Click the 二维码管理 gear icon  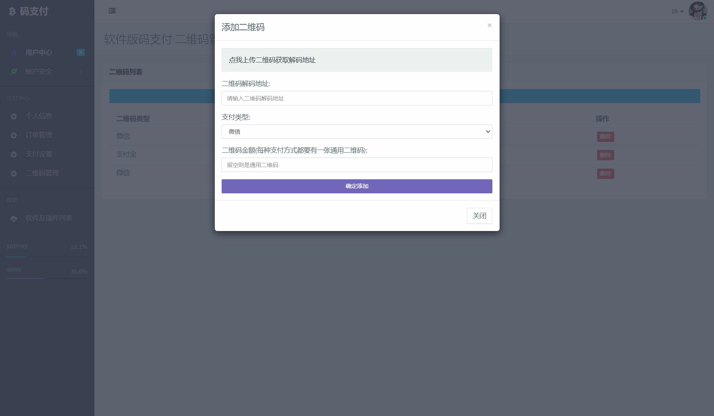tap(14, 173)
